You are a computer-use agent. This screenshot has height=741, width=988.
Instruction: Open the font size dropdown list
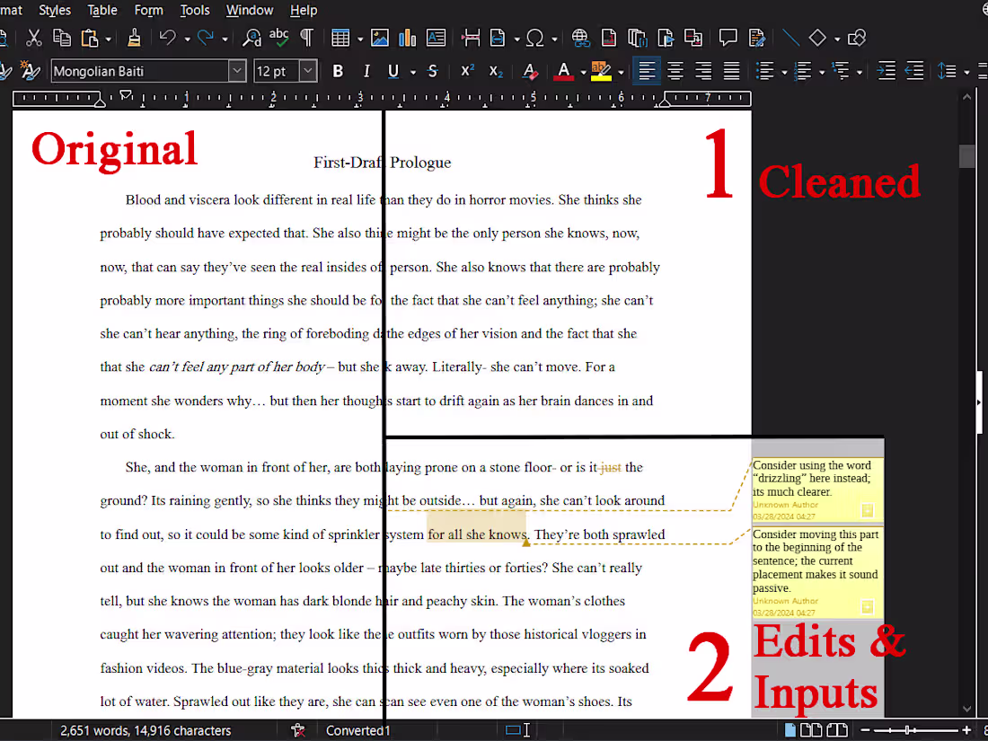coord(308,72)
